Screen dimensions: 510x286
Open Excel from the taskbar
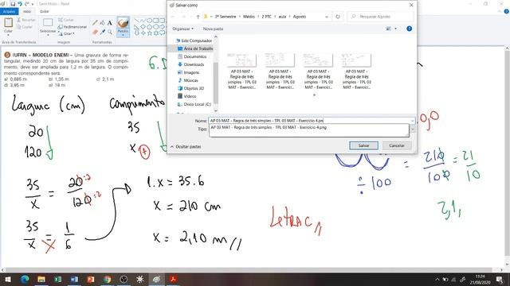[x=58, y=279]
